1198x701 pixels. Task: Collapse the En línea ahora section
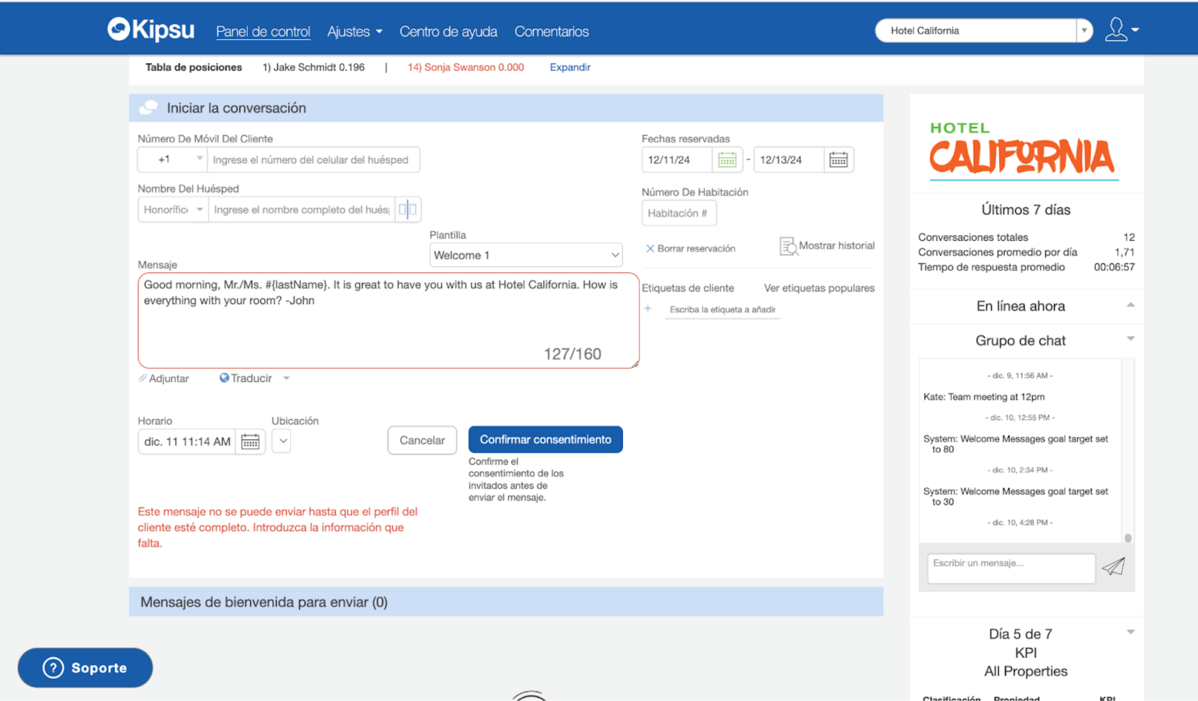1131,305
